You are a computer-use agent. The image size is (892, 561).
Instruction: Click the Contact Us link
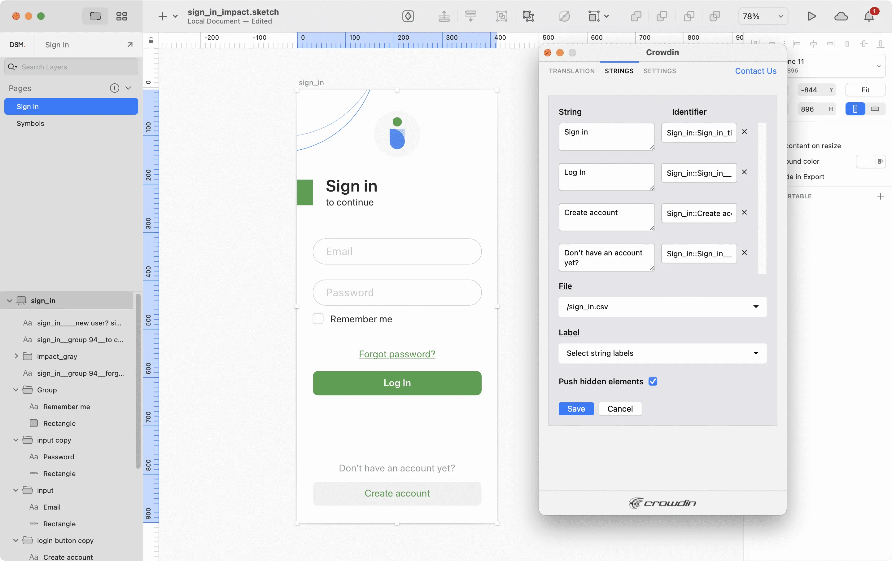click(756, 71)
